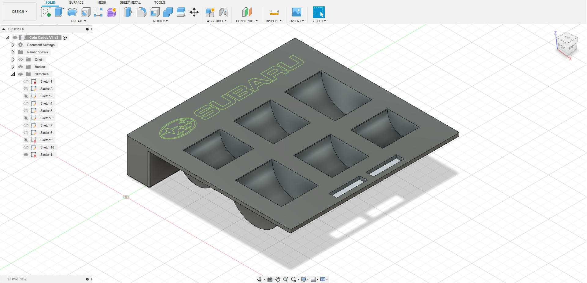The width and height of the screenshot is (587, 283).
Task: Click the Look At icon
Action: click(x=270, y=279)
